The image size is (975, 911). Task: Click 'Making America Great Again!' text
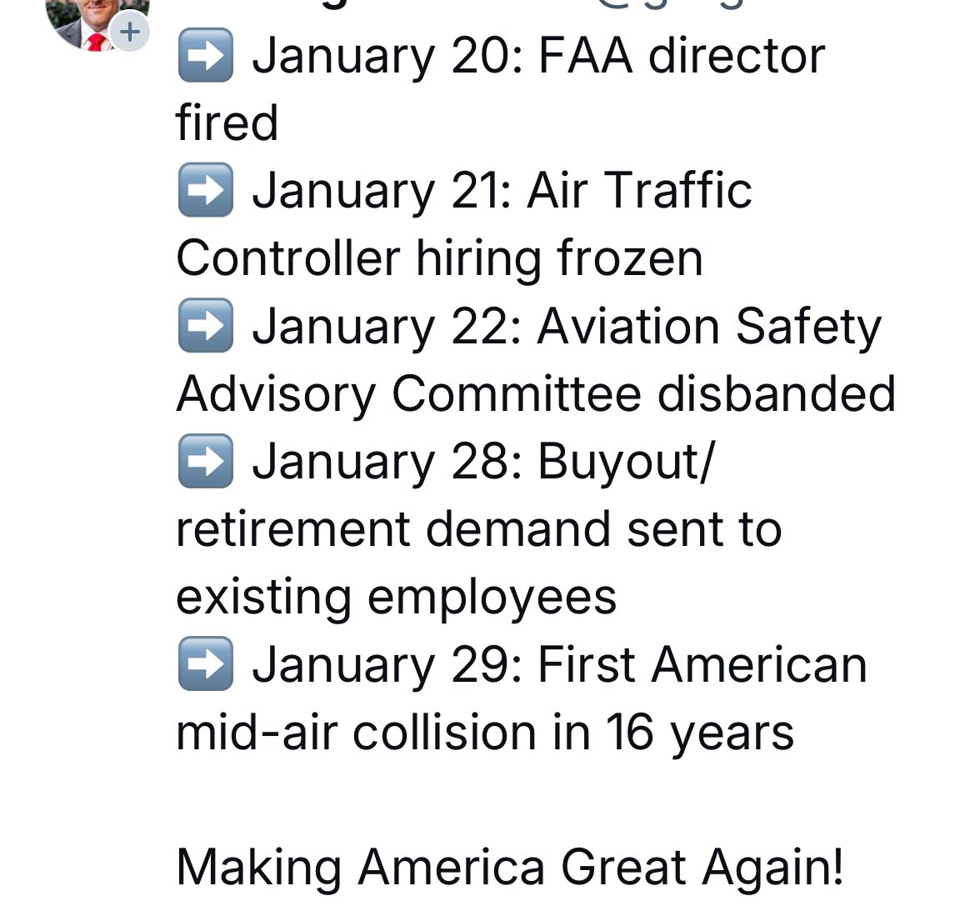pyautogui.click(x=510, y=868)
